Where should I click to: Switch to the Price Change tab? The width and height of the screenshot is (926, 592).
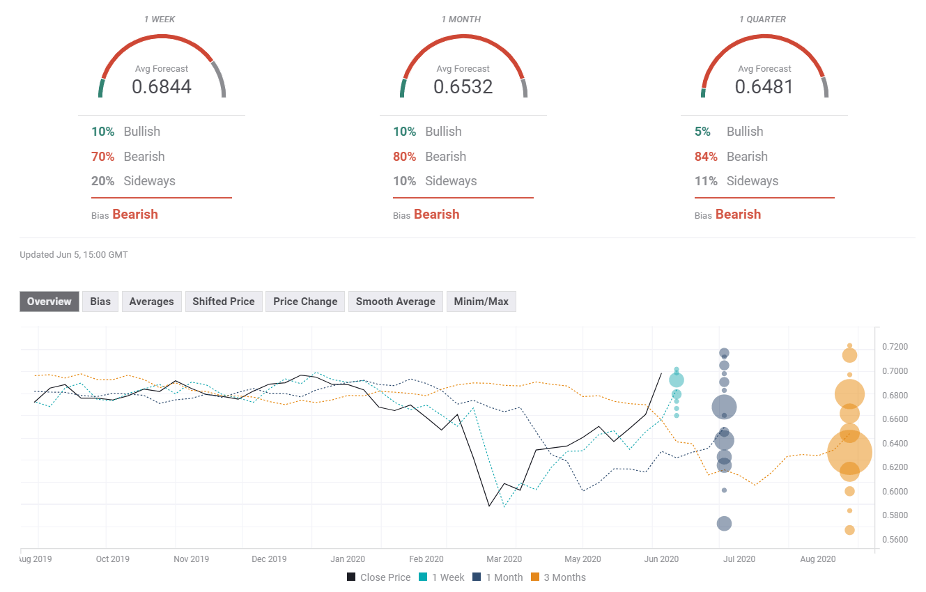[x=304, y=302]
